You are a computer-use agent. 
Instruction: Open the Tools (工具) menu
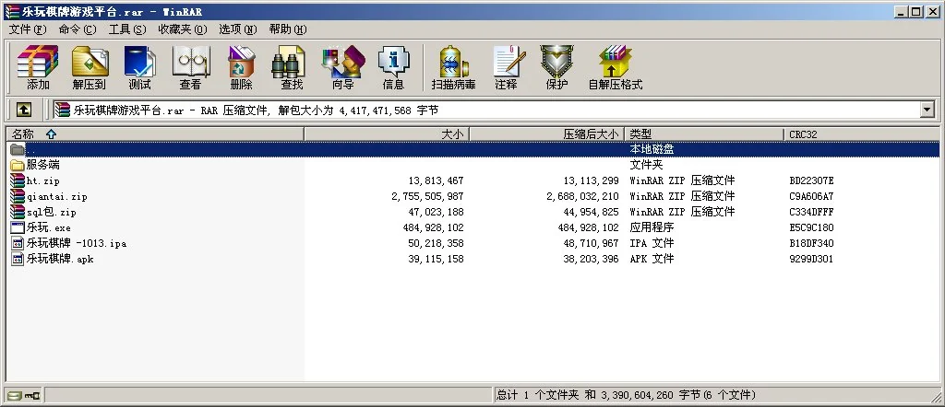coord(127,29)
